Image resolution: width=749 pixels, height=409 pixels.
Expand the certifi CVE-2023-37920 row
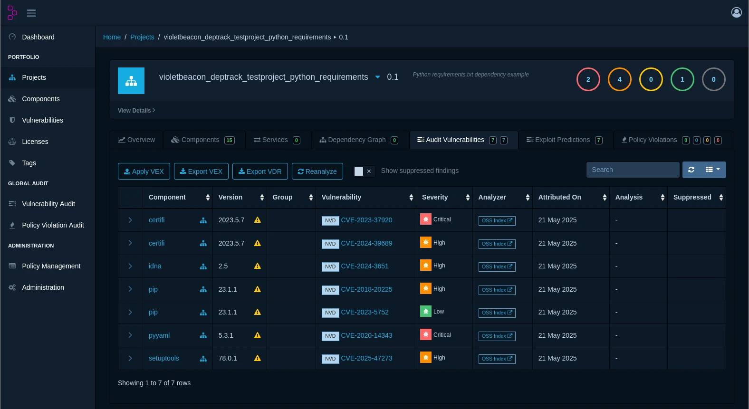pos(130,220)
